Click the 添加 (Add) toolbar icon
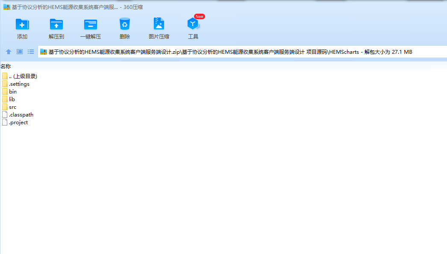 [22, 24]
